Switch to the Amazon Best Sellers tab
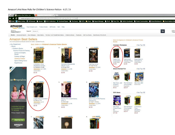This screenshot has width=175, height=135. (x=24, y=15)
